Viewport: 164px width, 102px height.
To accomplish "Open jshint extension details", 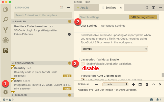I will point(42,85).
